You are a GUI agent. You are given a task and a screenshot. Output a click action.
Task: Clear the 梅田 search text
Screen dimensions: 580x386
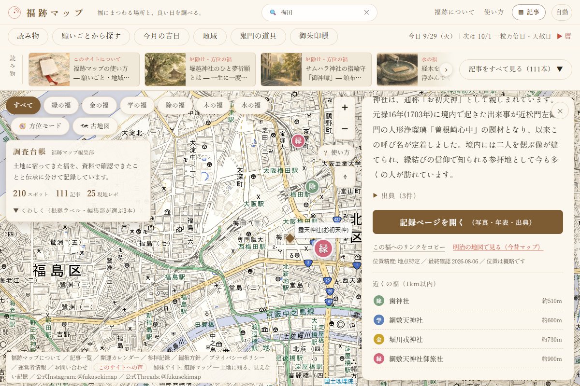pos(366,13)
